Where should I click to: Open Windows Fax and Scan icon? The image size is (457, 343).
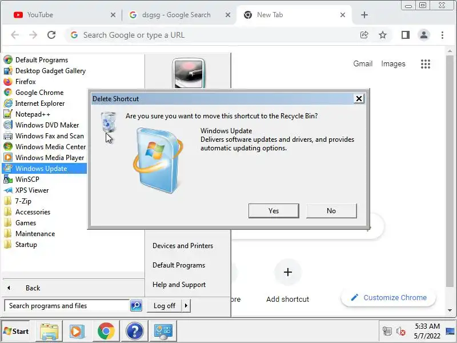click(x=8, y=136)
